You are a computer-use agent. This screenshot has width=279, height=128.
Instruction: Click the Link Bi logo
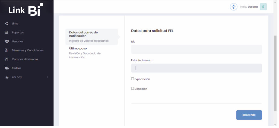click(x=26, y=9)
